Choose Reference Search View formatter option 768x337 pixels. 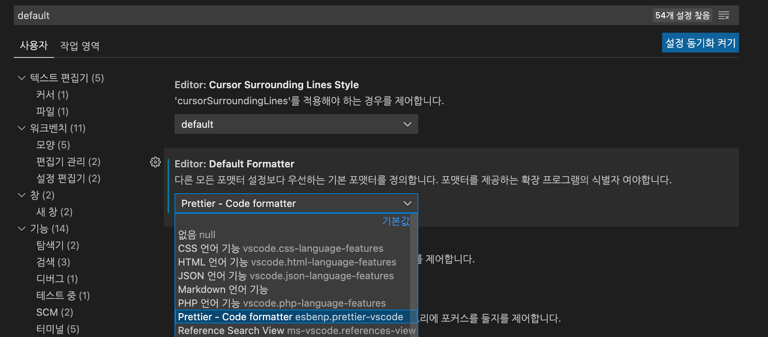point(296,330)
